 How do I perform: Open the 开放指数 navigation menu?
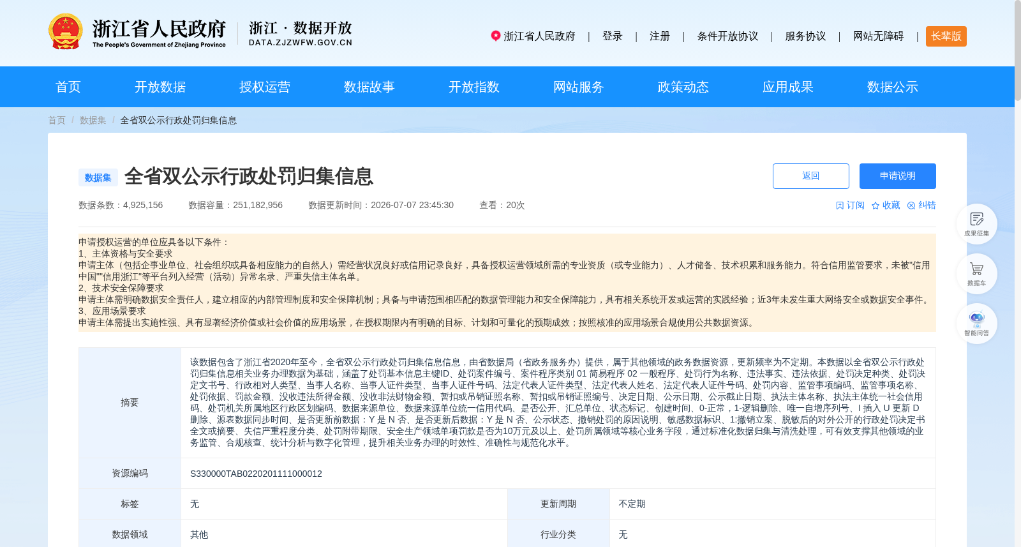coord(474,87)
